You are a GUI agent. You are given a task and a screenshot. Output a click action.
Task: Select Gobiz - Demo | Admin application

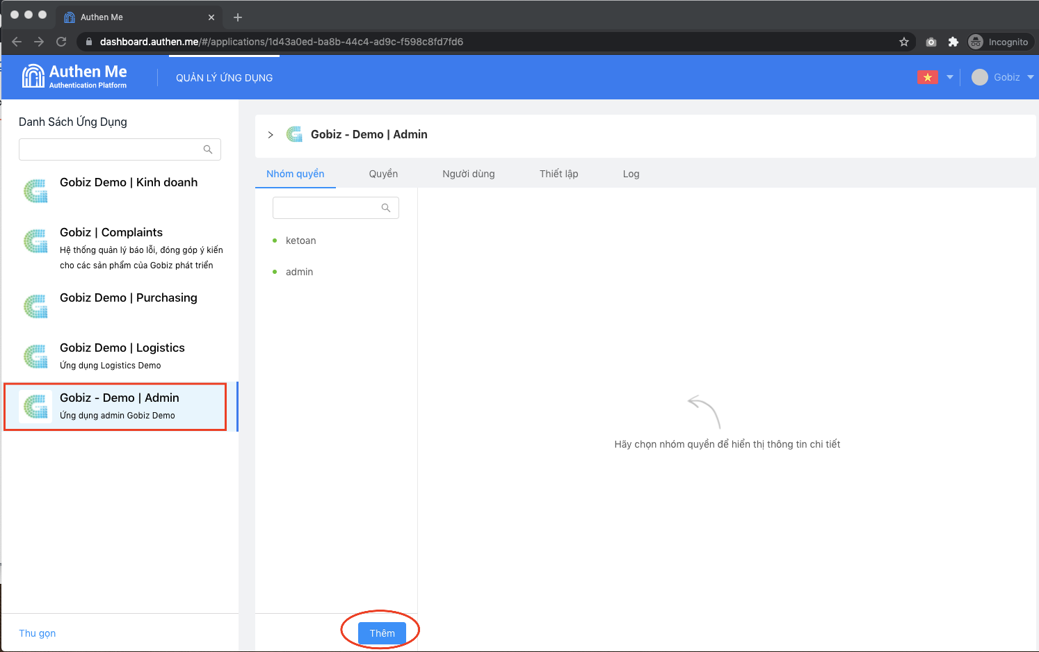pos(120,406)
